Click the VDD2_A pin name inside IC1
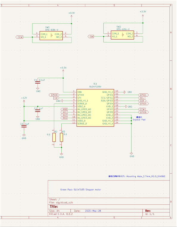This screenshot has width=177, height=227. point(81,106)
